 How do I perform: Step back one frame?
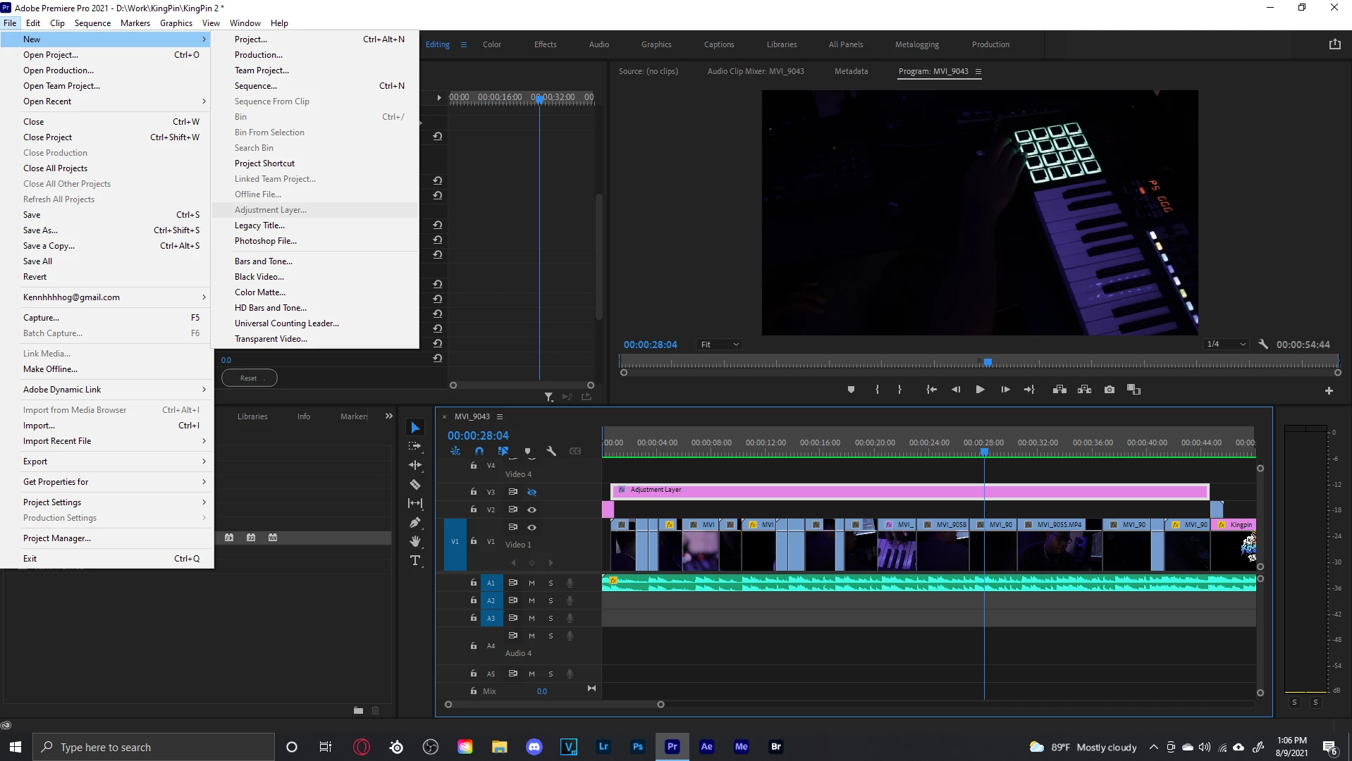click(956, 390)
